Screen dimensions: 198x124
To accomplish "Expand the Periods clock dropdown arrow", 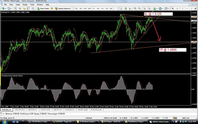I will click(x=163, y=9).
